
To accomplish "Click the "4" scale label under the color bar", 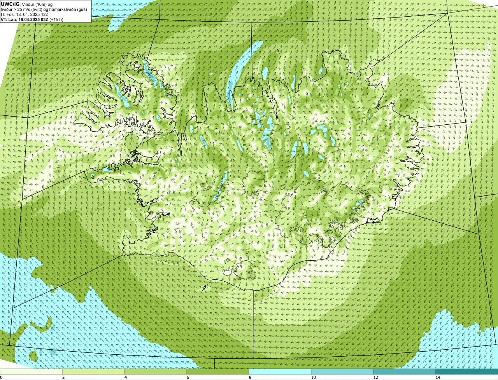I will [x=125, y=377].
